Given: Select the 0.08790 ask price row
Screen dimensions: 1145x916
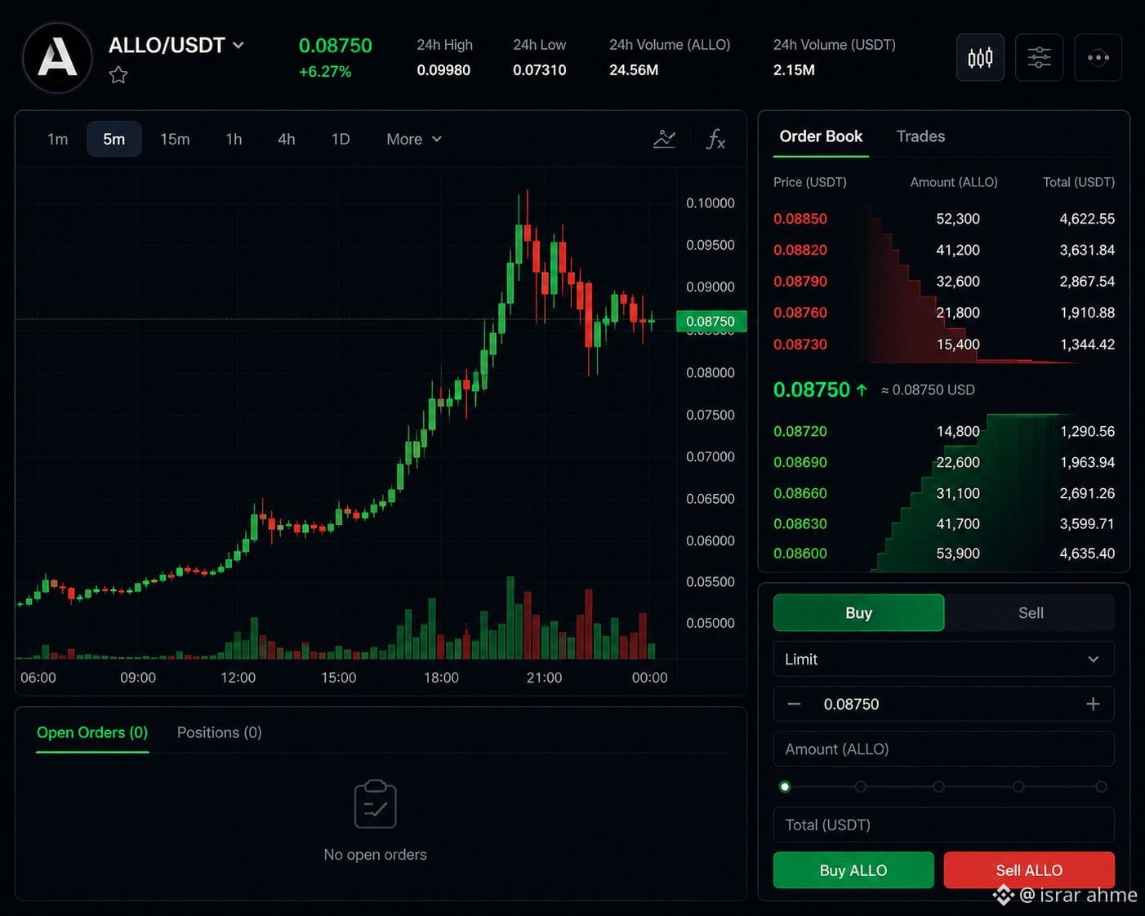Looking at the screenshot, I should coord(944,281).
